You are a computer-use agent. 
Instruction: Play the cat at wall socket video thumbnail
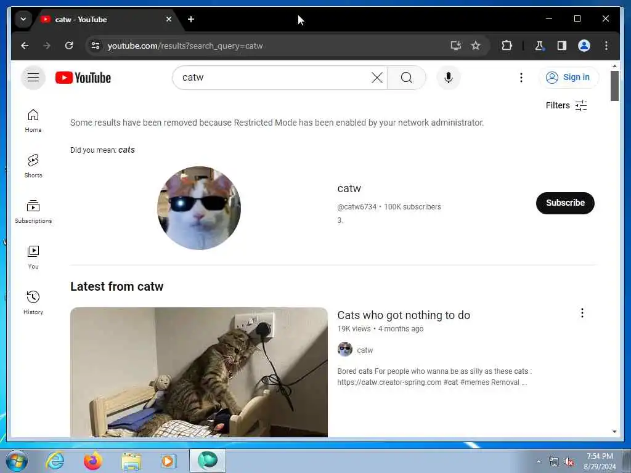coord(199,372)
